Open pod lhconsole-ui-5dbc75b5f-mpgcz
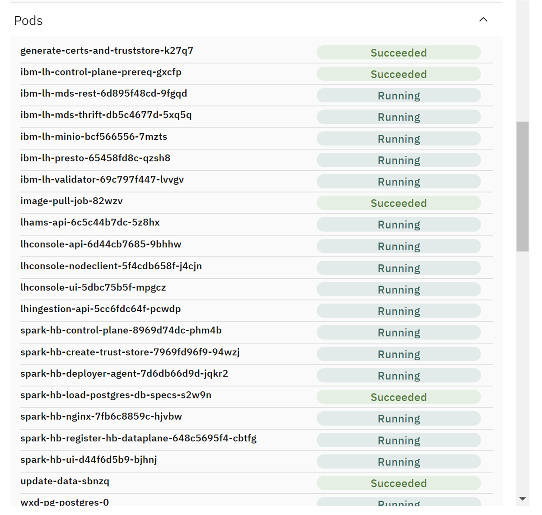Viewport: 542px width, 515px height. [93, 287]
